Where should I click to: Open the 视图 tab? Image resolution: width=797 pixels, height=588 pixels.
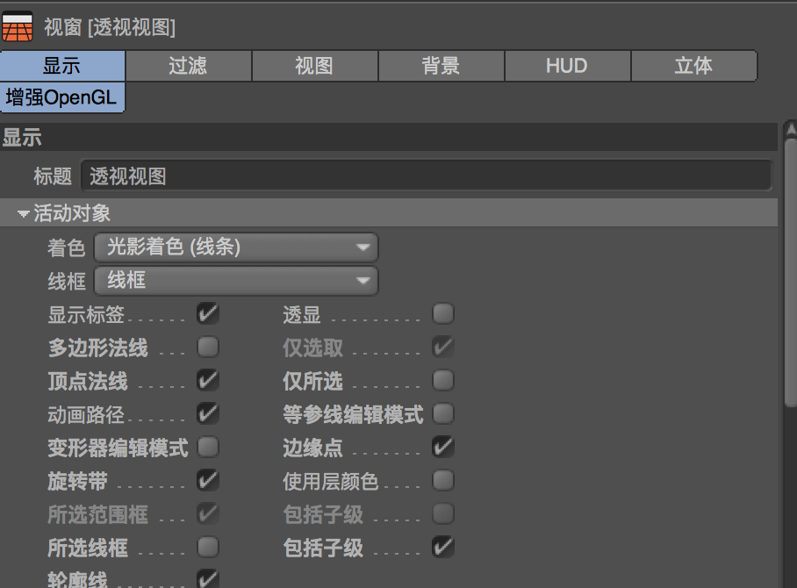[314, 65]
